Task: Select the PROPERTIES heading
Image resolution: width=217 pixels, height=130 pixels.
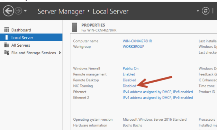Action: pyautogui.click(x=93, y=25)
